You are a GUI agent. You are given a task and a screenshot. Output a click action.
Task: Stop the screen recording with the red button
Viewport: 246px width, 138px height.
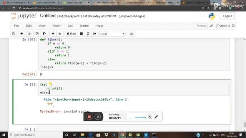[x=89, y=117]
